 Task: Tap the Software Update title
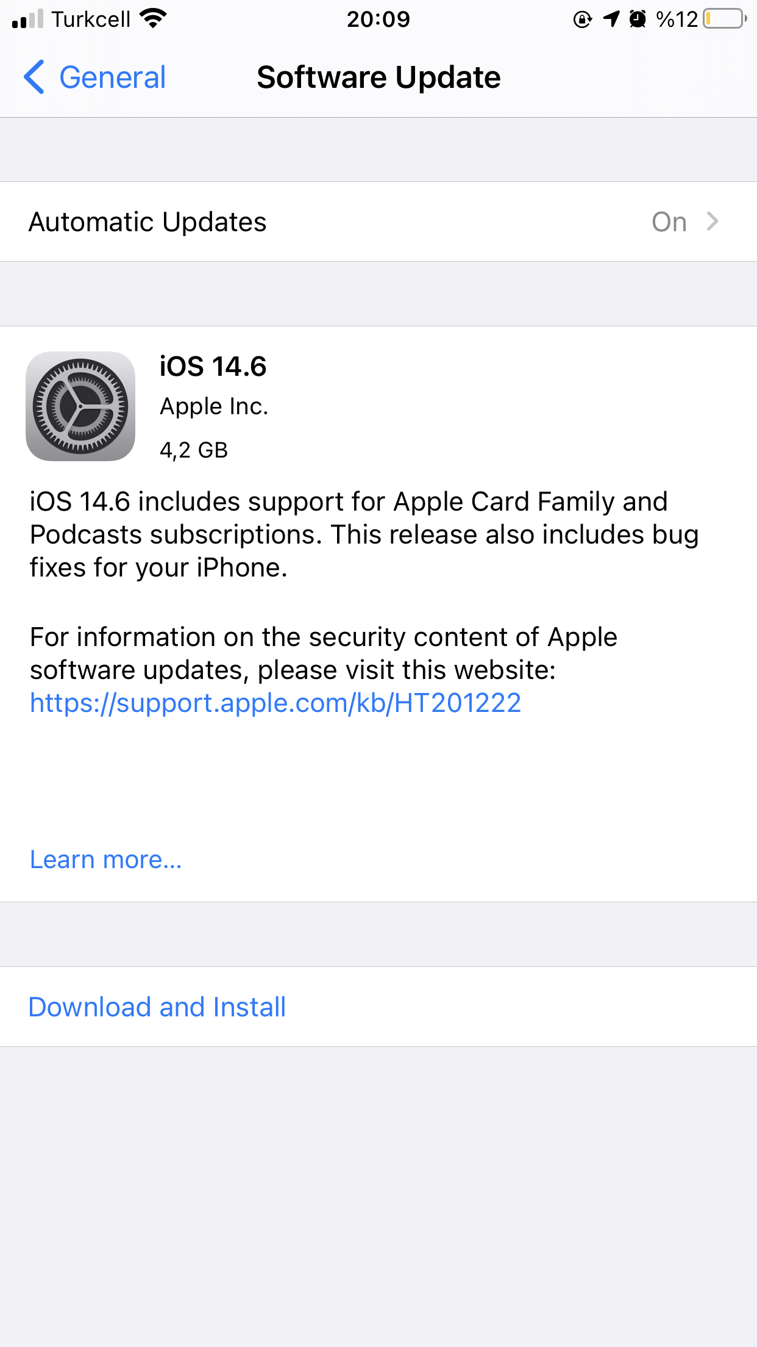pyautogui.click(x=378, y=77)
